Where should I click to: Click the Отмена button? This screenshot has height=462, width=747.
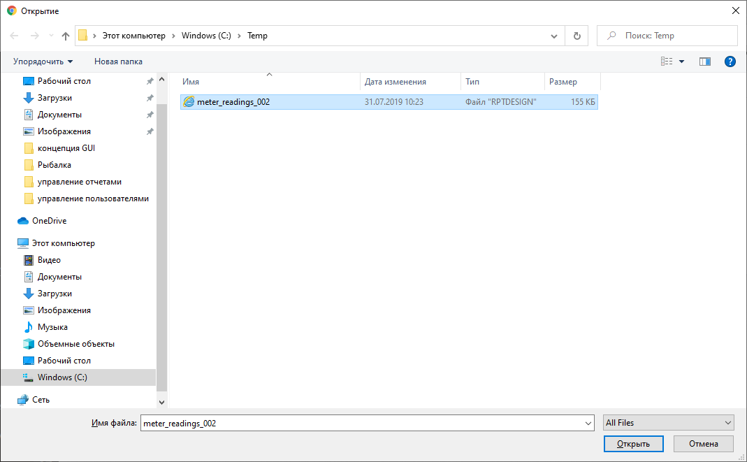point(703,444)
